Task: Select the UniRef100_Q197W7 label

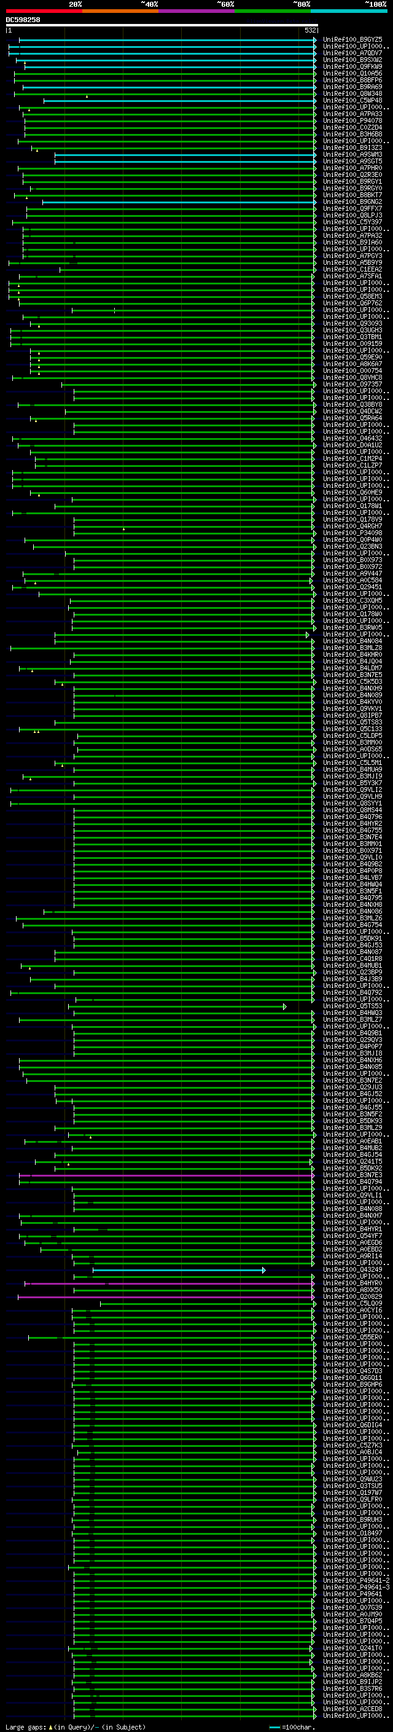Action: (x=352, y=1492)
